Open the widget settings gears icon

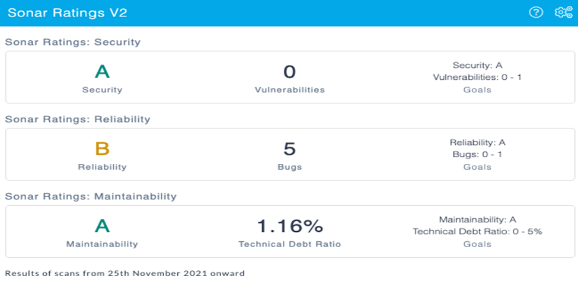[563, 12]
